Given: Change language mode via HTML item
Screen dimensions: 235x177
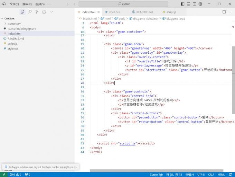Looking at the screenshot, I should pos(221,175).
